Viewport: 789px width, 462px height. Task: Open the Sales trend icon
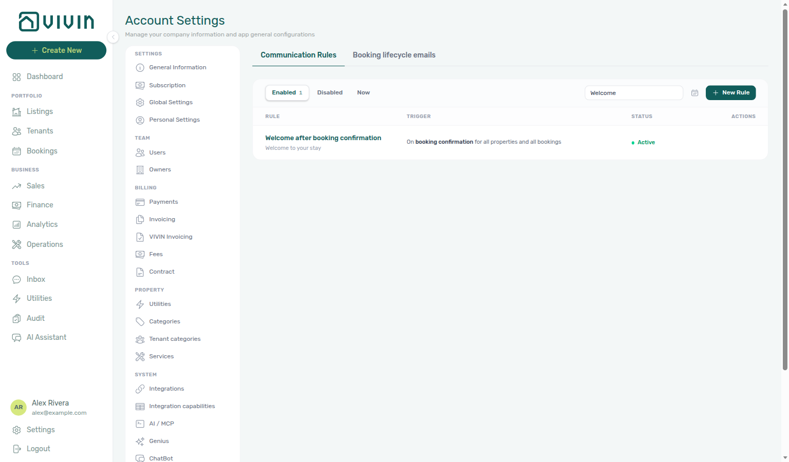(16, 186)
